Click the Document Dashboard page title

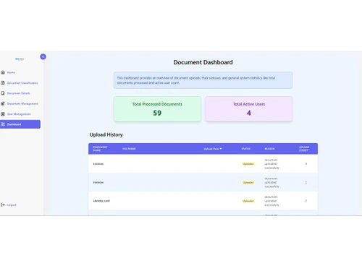[x=203, y=62]
